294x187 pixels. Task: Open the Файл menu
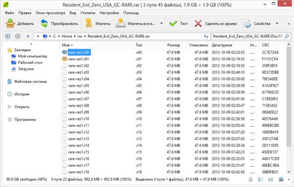[9, 13]
